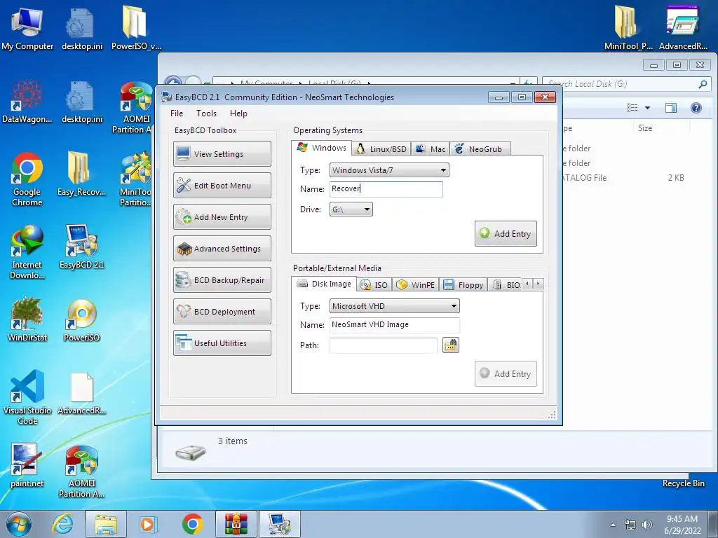Image resolution: width=718 pixels, height=538 pixels.
Task: Select Visual Studio Code desktop shortcut
Action: [27, 397]
